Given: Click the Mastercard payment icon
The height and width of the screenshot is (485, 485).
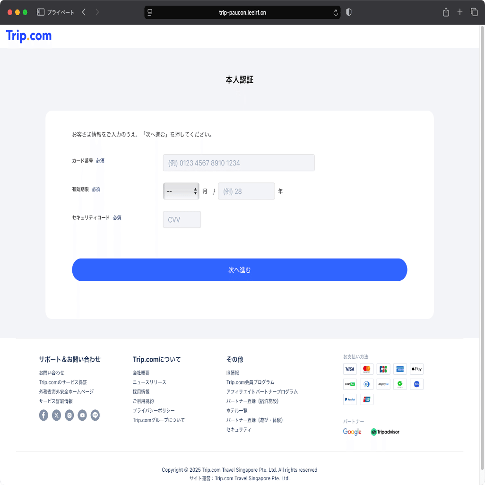Looking at the screenshot, I should tap(366, 369).
